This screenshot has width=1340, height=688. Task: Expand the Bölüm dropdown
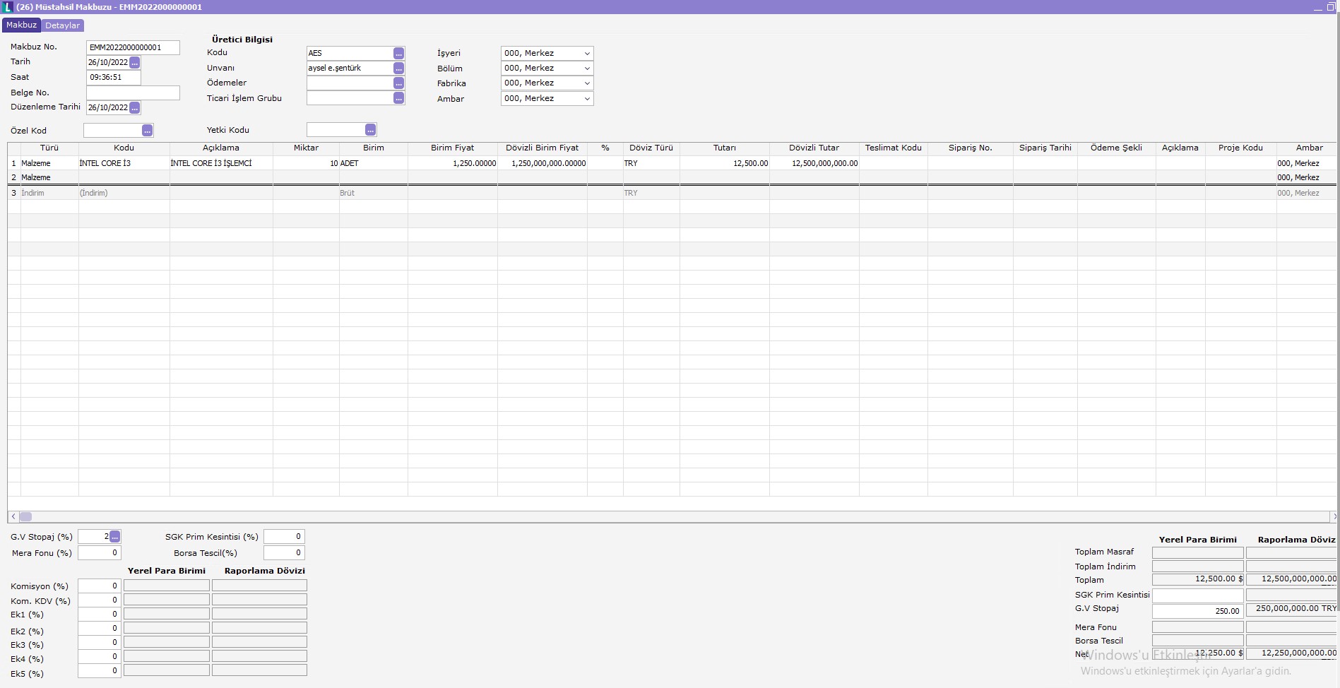click(586, 69)
